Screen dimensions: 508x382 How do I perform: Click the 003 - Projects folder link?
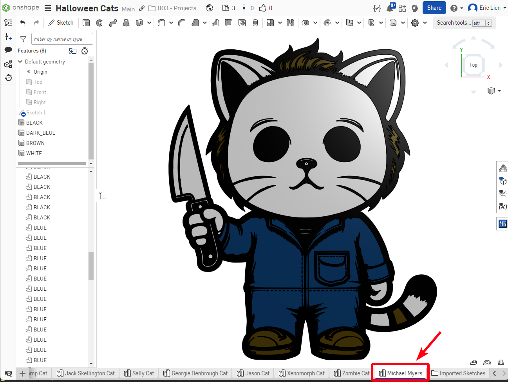coord(173,8)
